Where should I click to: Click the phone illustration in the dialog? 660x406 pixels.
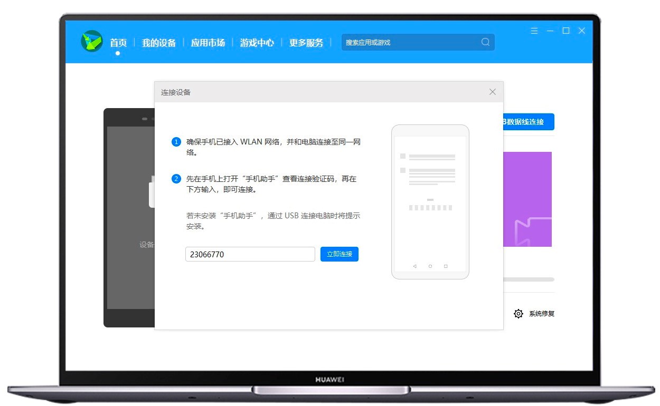430,202
